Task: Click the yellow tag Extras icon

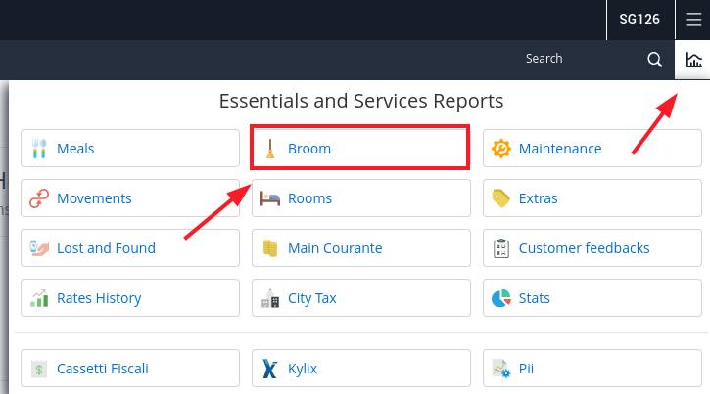Action: [x=501, y=198]
